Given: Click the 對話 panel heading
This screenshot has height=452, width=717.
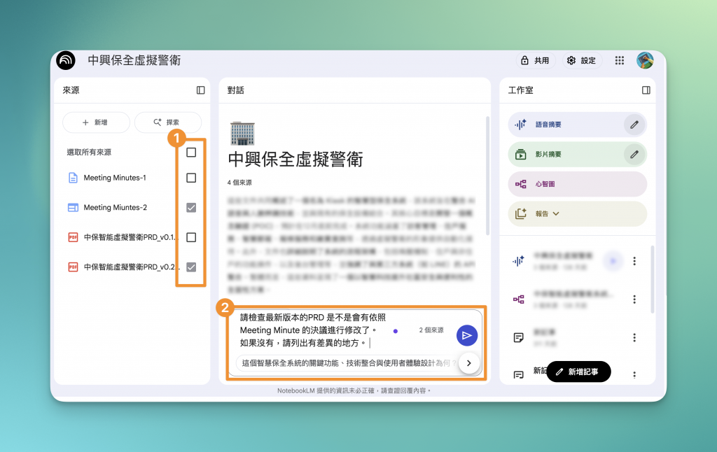Looking at the screenshot, I should [x=235, y=90].
